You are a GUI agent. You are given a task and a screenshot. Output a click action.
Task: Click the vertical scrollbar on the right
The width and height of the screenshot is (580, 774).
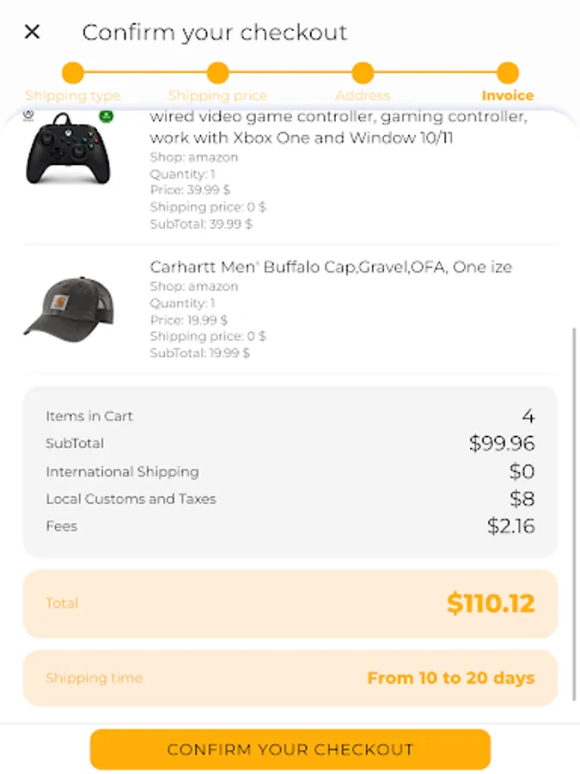(x=574, y=516)
